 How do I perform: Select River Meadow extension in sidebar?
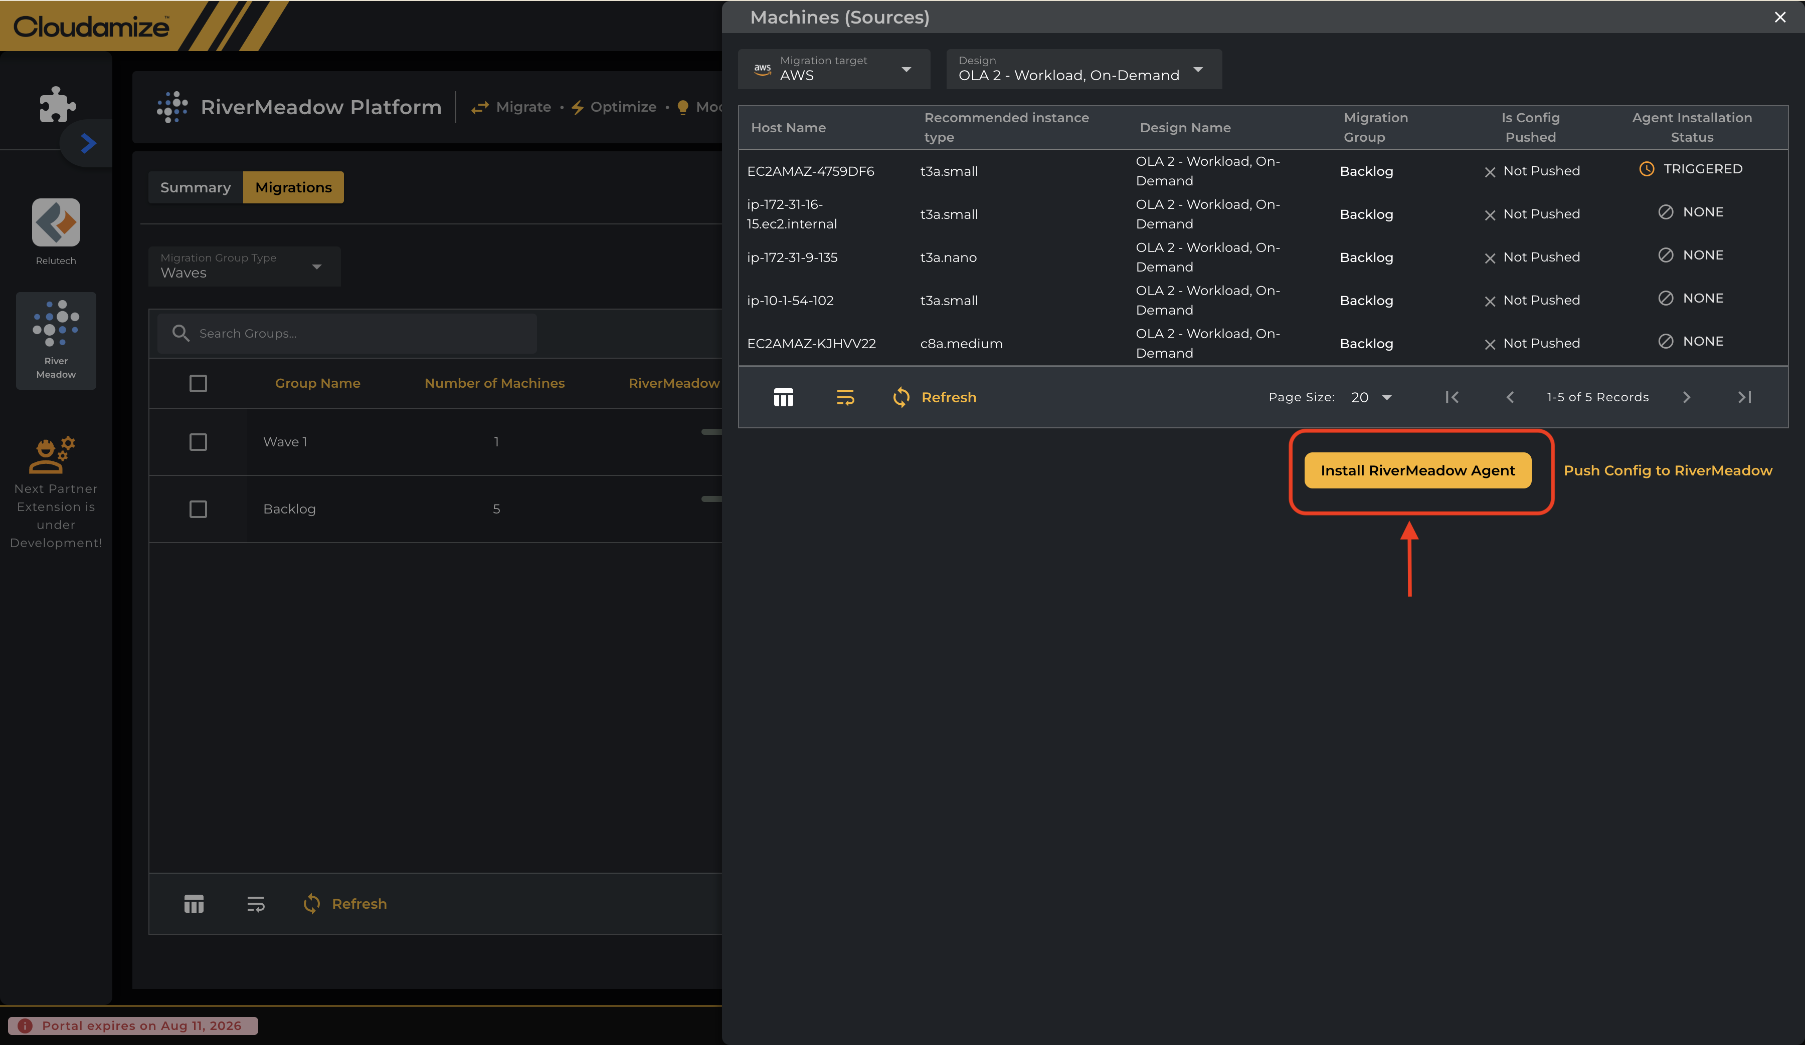pyautogui.click(x=56, y=340)
